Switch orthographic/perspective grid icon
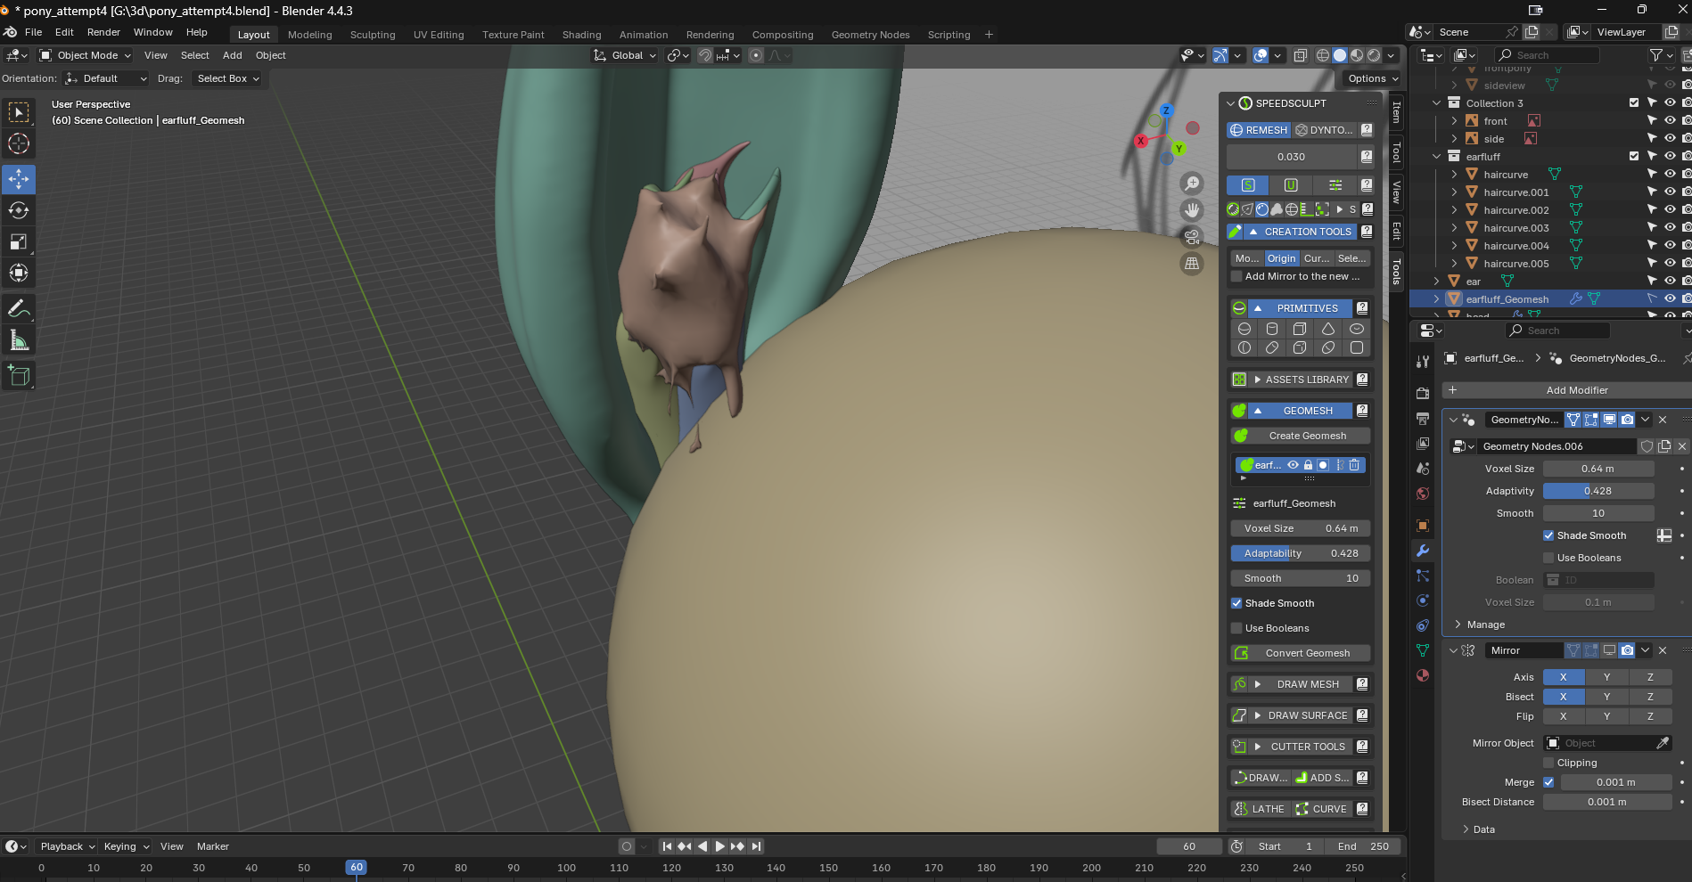This screenshot has width=1692, height=882. [x=1192, y=264]
